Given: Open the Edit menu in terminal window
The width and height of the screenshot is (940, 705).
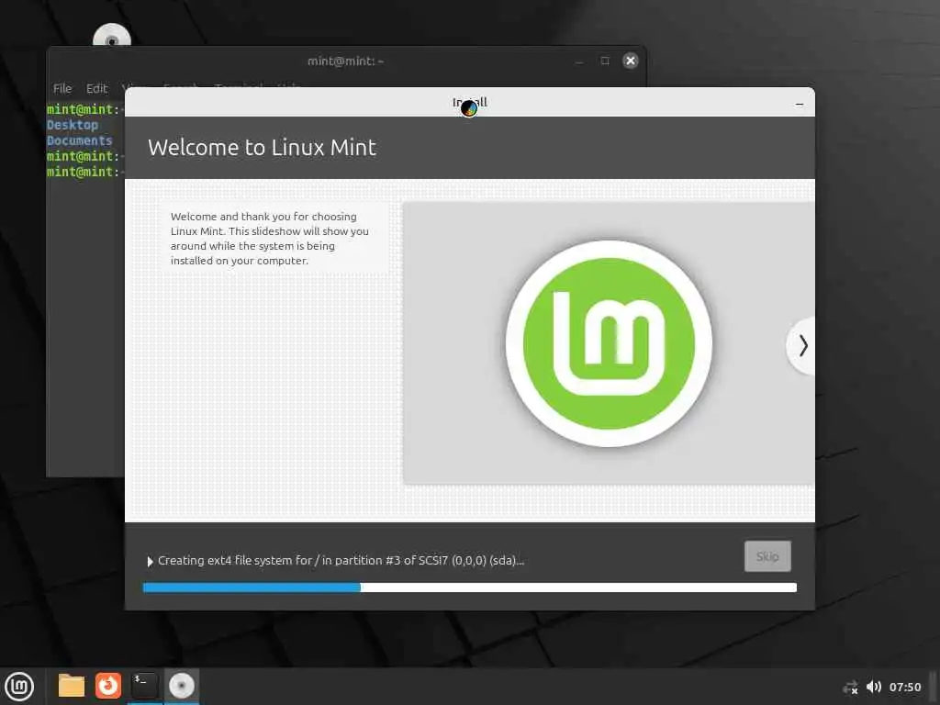Looking at the screenshot, I should coord(96,89).
